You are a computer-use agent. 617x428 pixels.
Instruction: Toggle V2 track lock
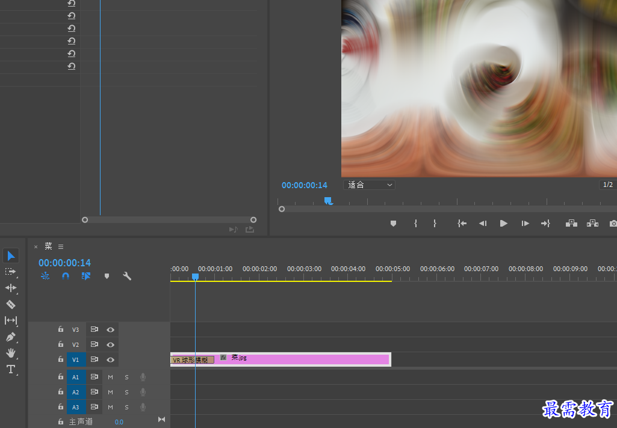coord(61,344)
